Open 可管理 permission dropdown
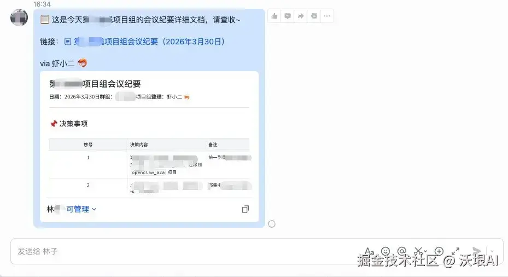This screenshot has width=508, height=277. pyautogui.click(x=81, y=209)
